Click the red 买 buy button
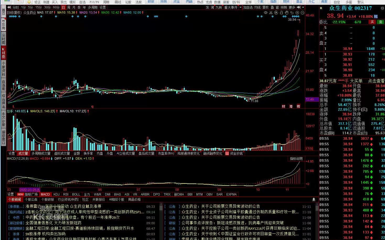The width and height of the screenshot is (385, 240). coord(372,22)
